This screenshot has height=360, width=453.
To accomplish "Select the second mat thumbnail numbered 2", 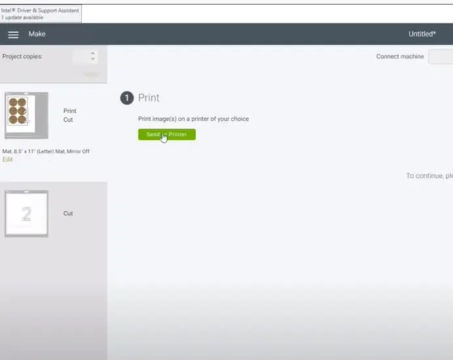I will click(26, 213).
